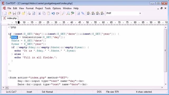This screenshot has height=95, width=169.
Task: Click the $year variable assignment line
Action: coord(29,44)
